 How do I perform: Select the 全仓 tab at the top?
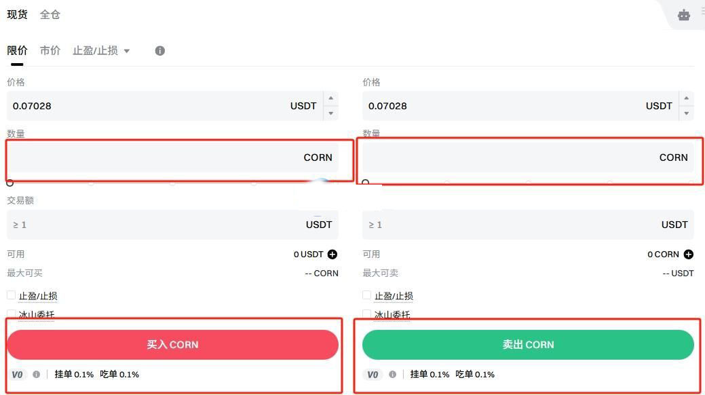pyautogui.click(x=50, y=14)
